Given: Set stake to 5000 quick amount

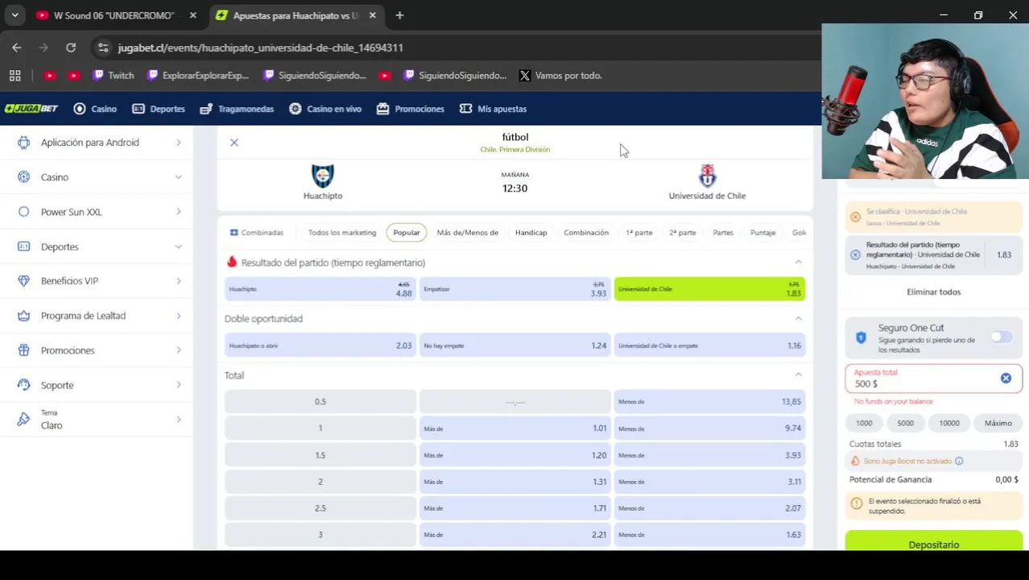Looking at the screenshot, I should [x=905, y=423].
